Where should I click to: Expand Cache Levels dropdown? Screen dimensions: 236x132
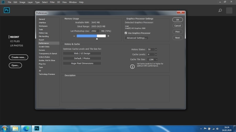[x=156, y=54]
